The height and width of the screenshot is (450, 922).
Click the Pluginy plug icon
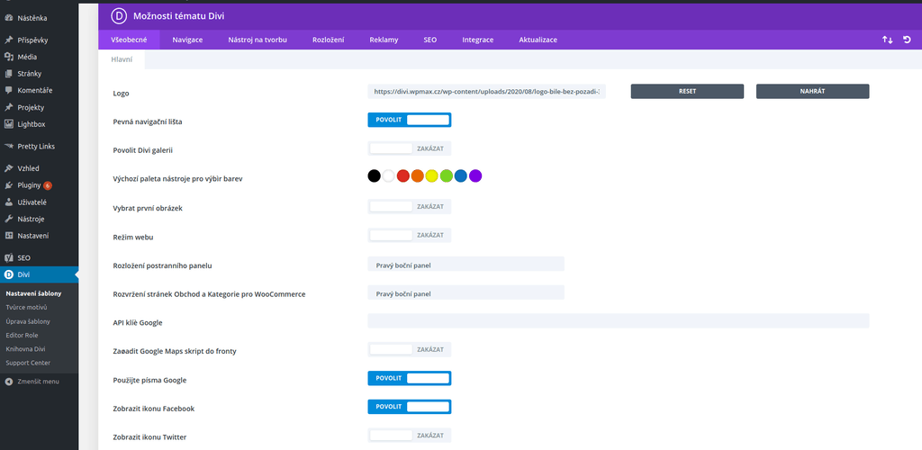click(x=9, y=185)
